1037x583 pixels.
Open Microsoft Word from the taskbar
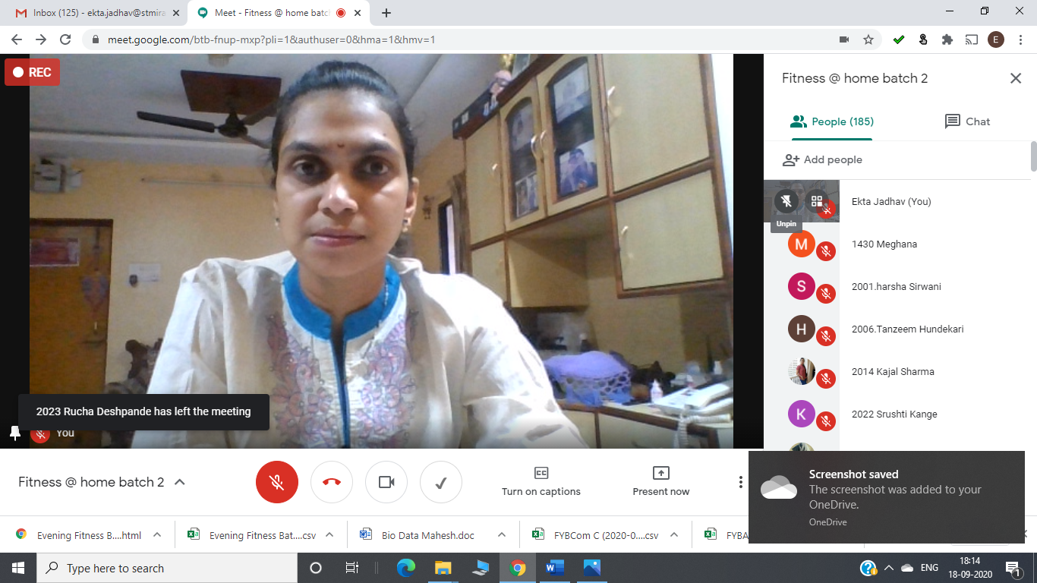click(553, 568)
